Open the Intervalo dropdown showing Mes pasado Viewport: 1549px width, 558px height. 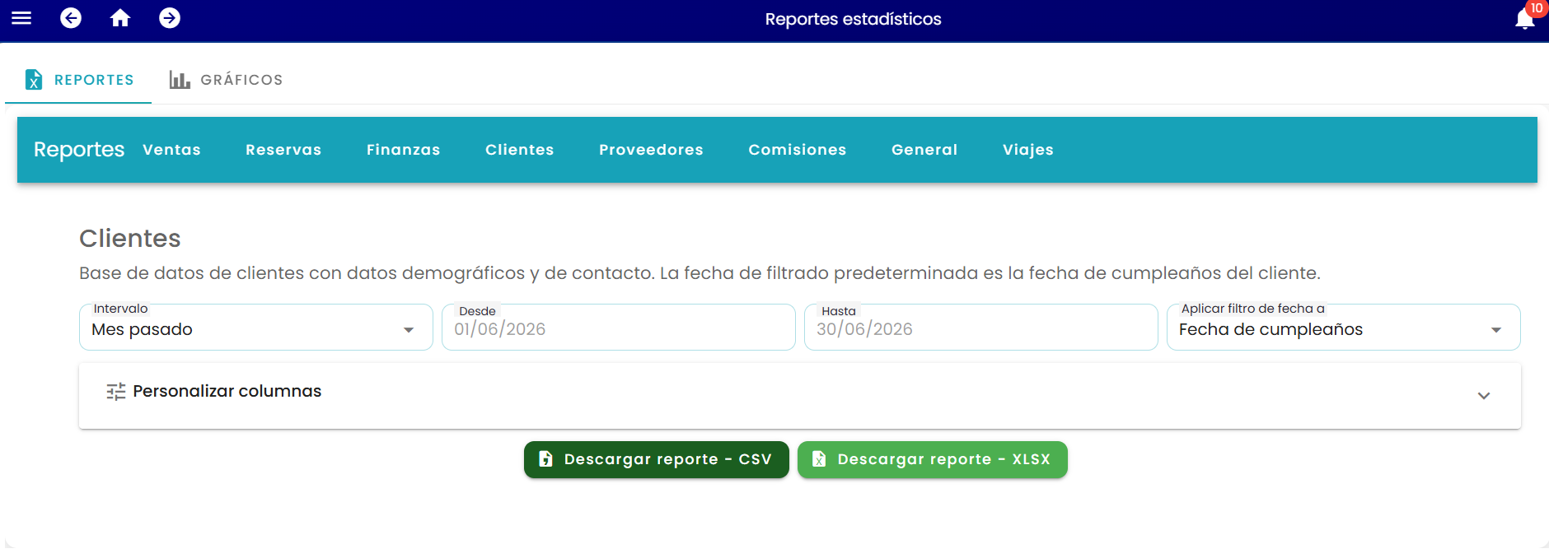[256, 328]
